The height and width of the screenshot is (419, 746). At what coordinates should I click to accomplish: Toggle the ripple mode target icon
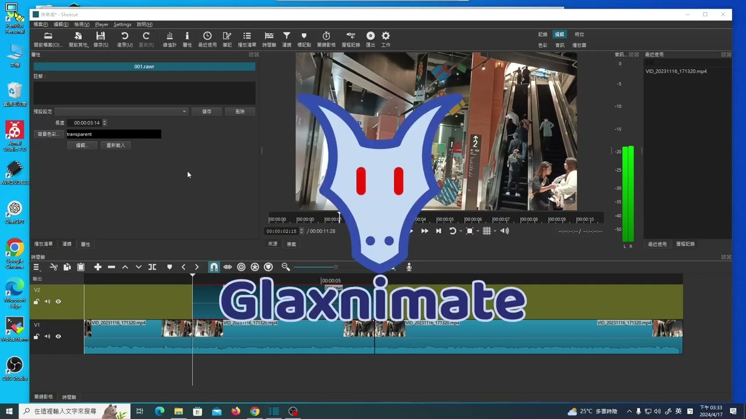[x=241, y=267]
